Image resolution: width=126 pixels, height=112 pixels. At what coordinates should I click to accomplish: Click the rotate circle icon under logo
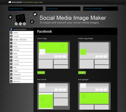click(x=16, y=24)
